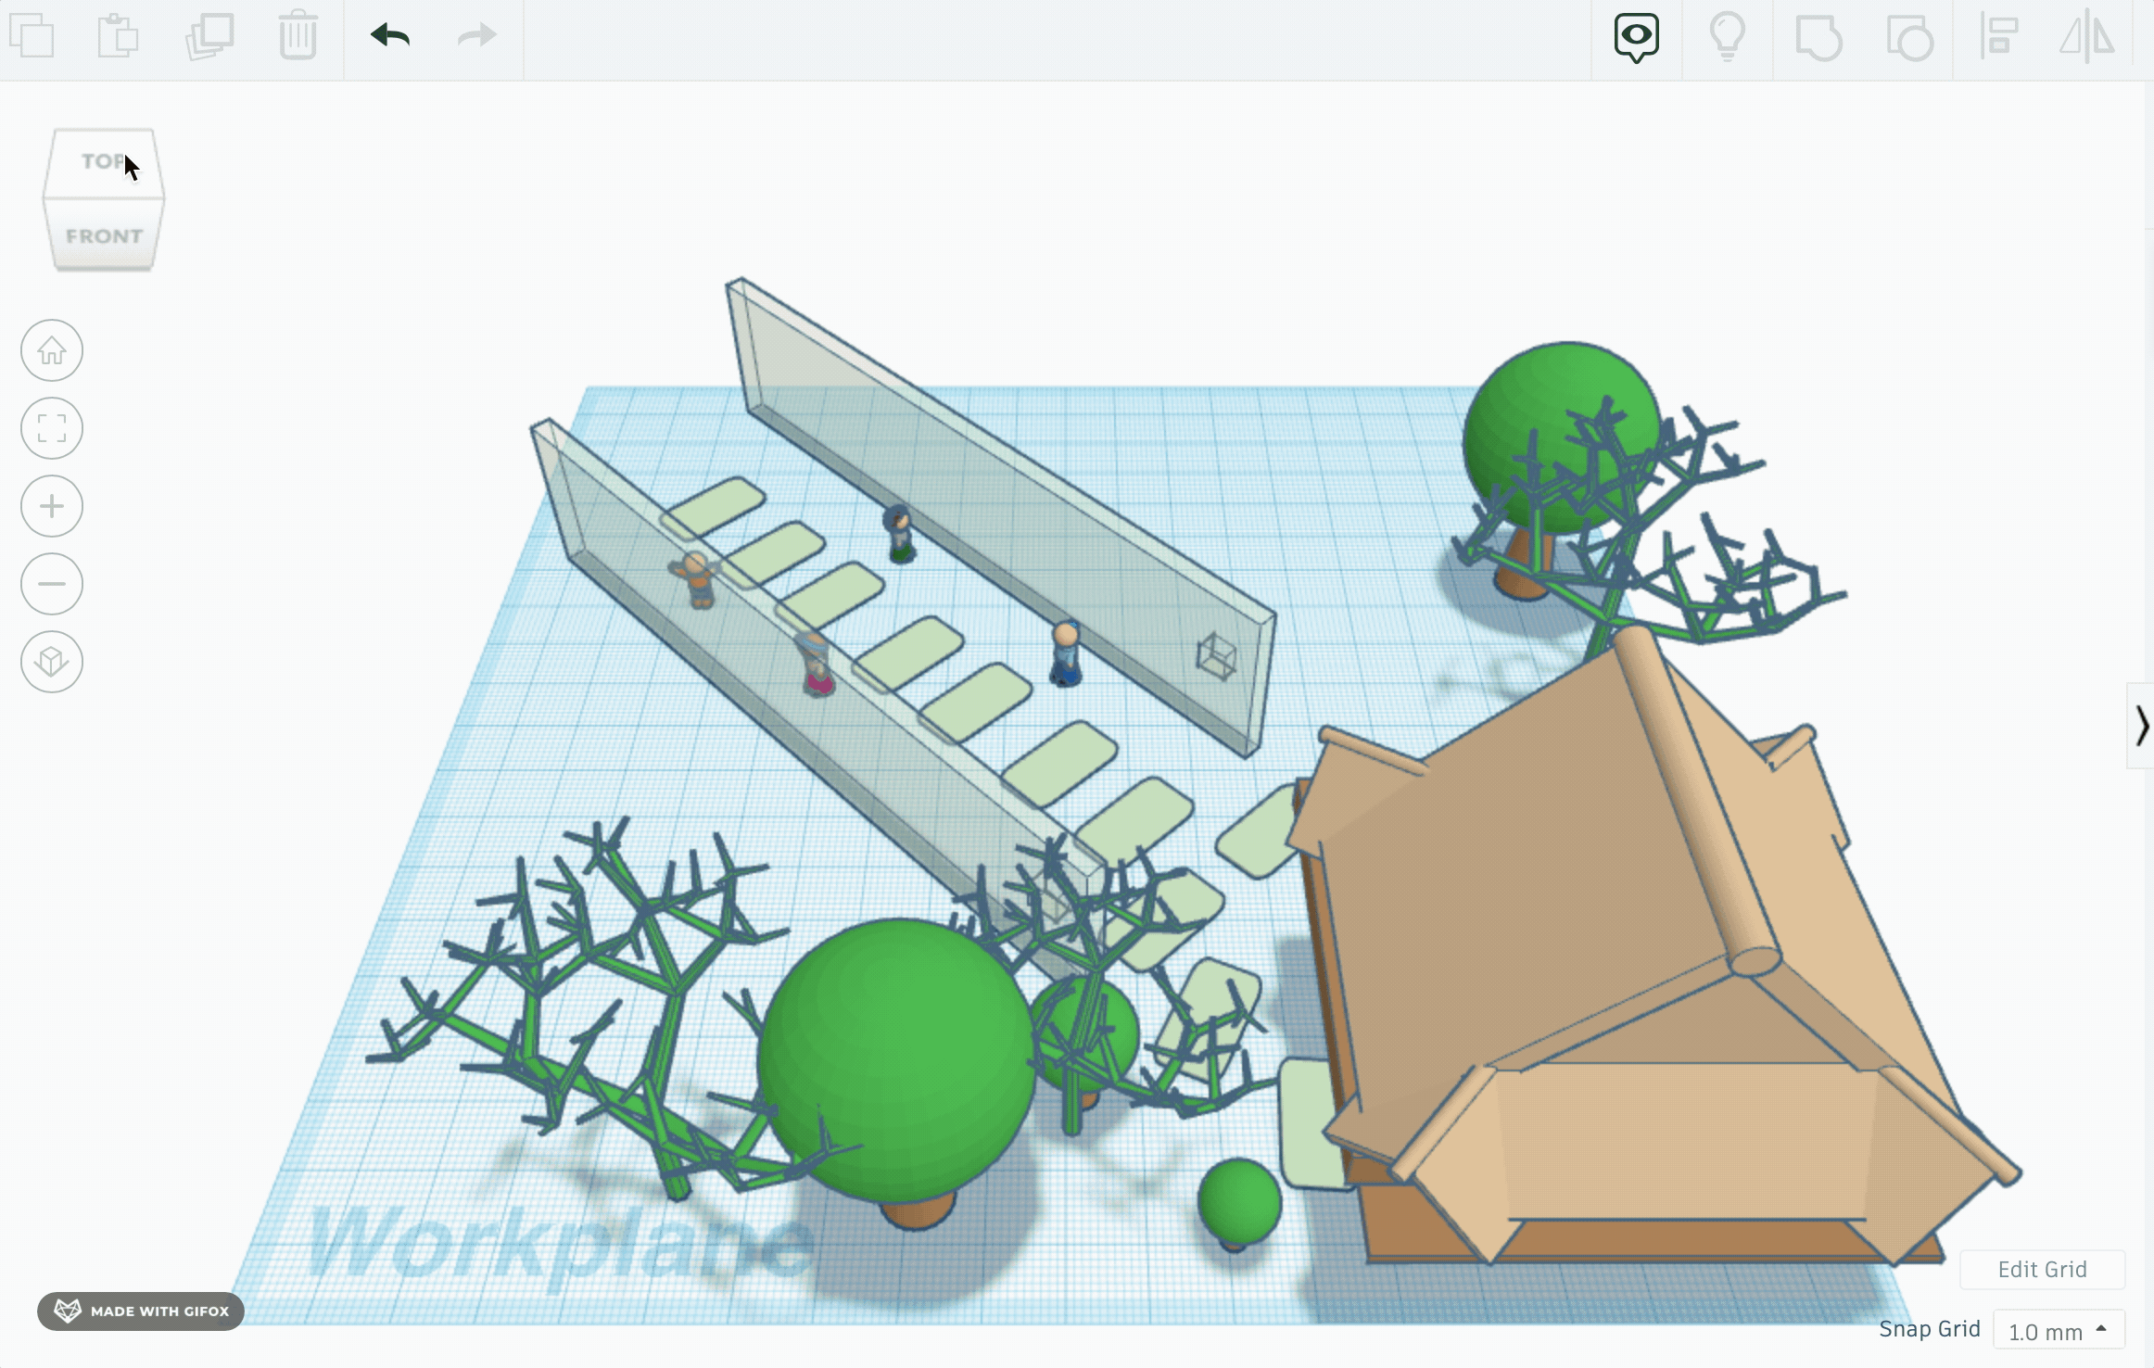The width and height of the screenshot is (2154, 1368).
Task: Switch to orthographic view cube icon
Action: [x=52, y=662]
